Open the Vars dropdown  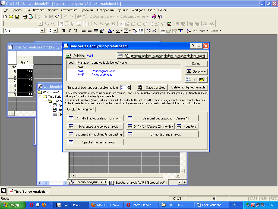coord(204,31)
